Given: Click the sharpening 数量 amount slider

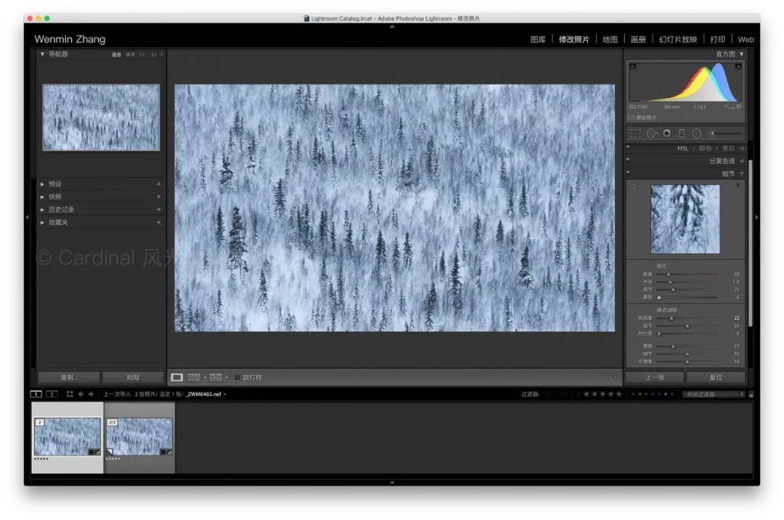Looking at the screenshot, I should coord(687,274).
